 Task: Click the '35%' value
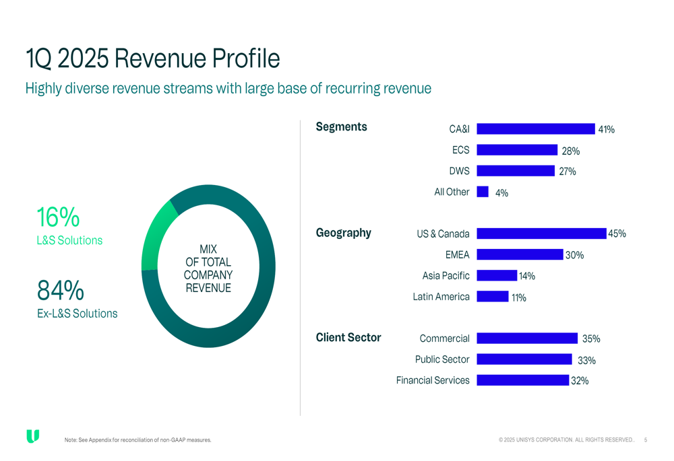[591, 339]
